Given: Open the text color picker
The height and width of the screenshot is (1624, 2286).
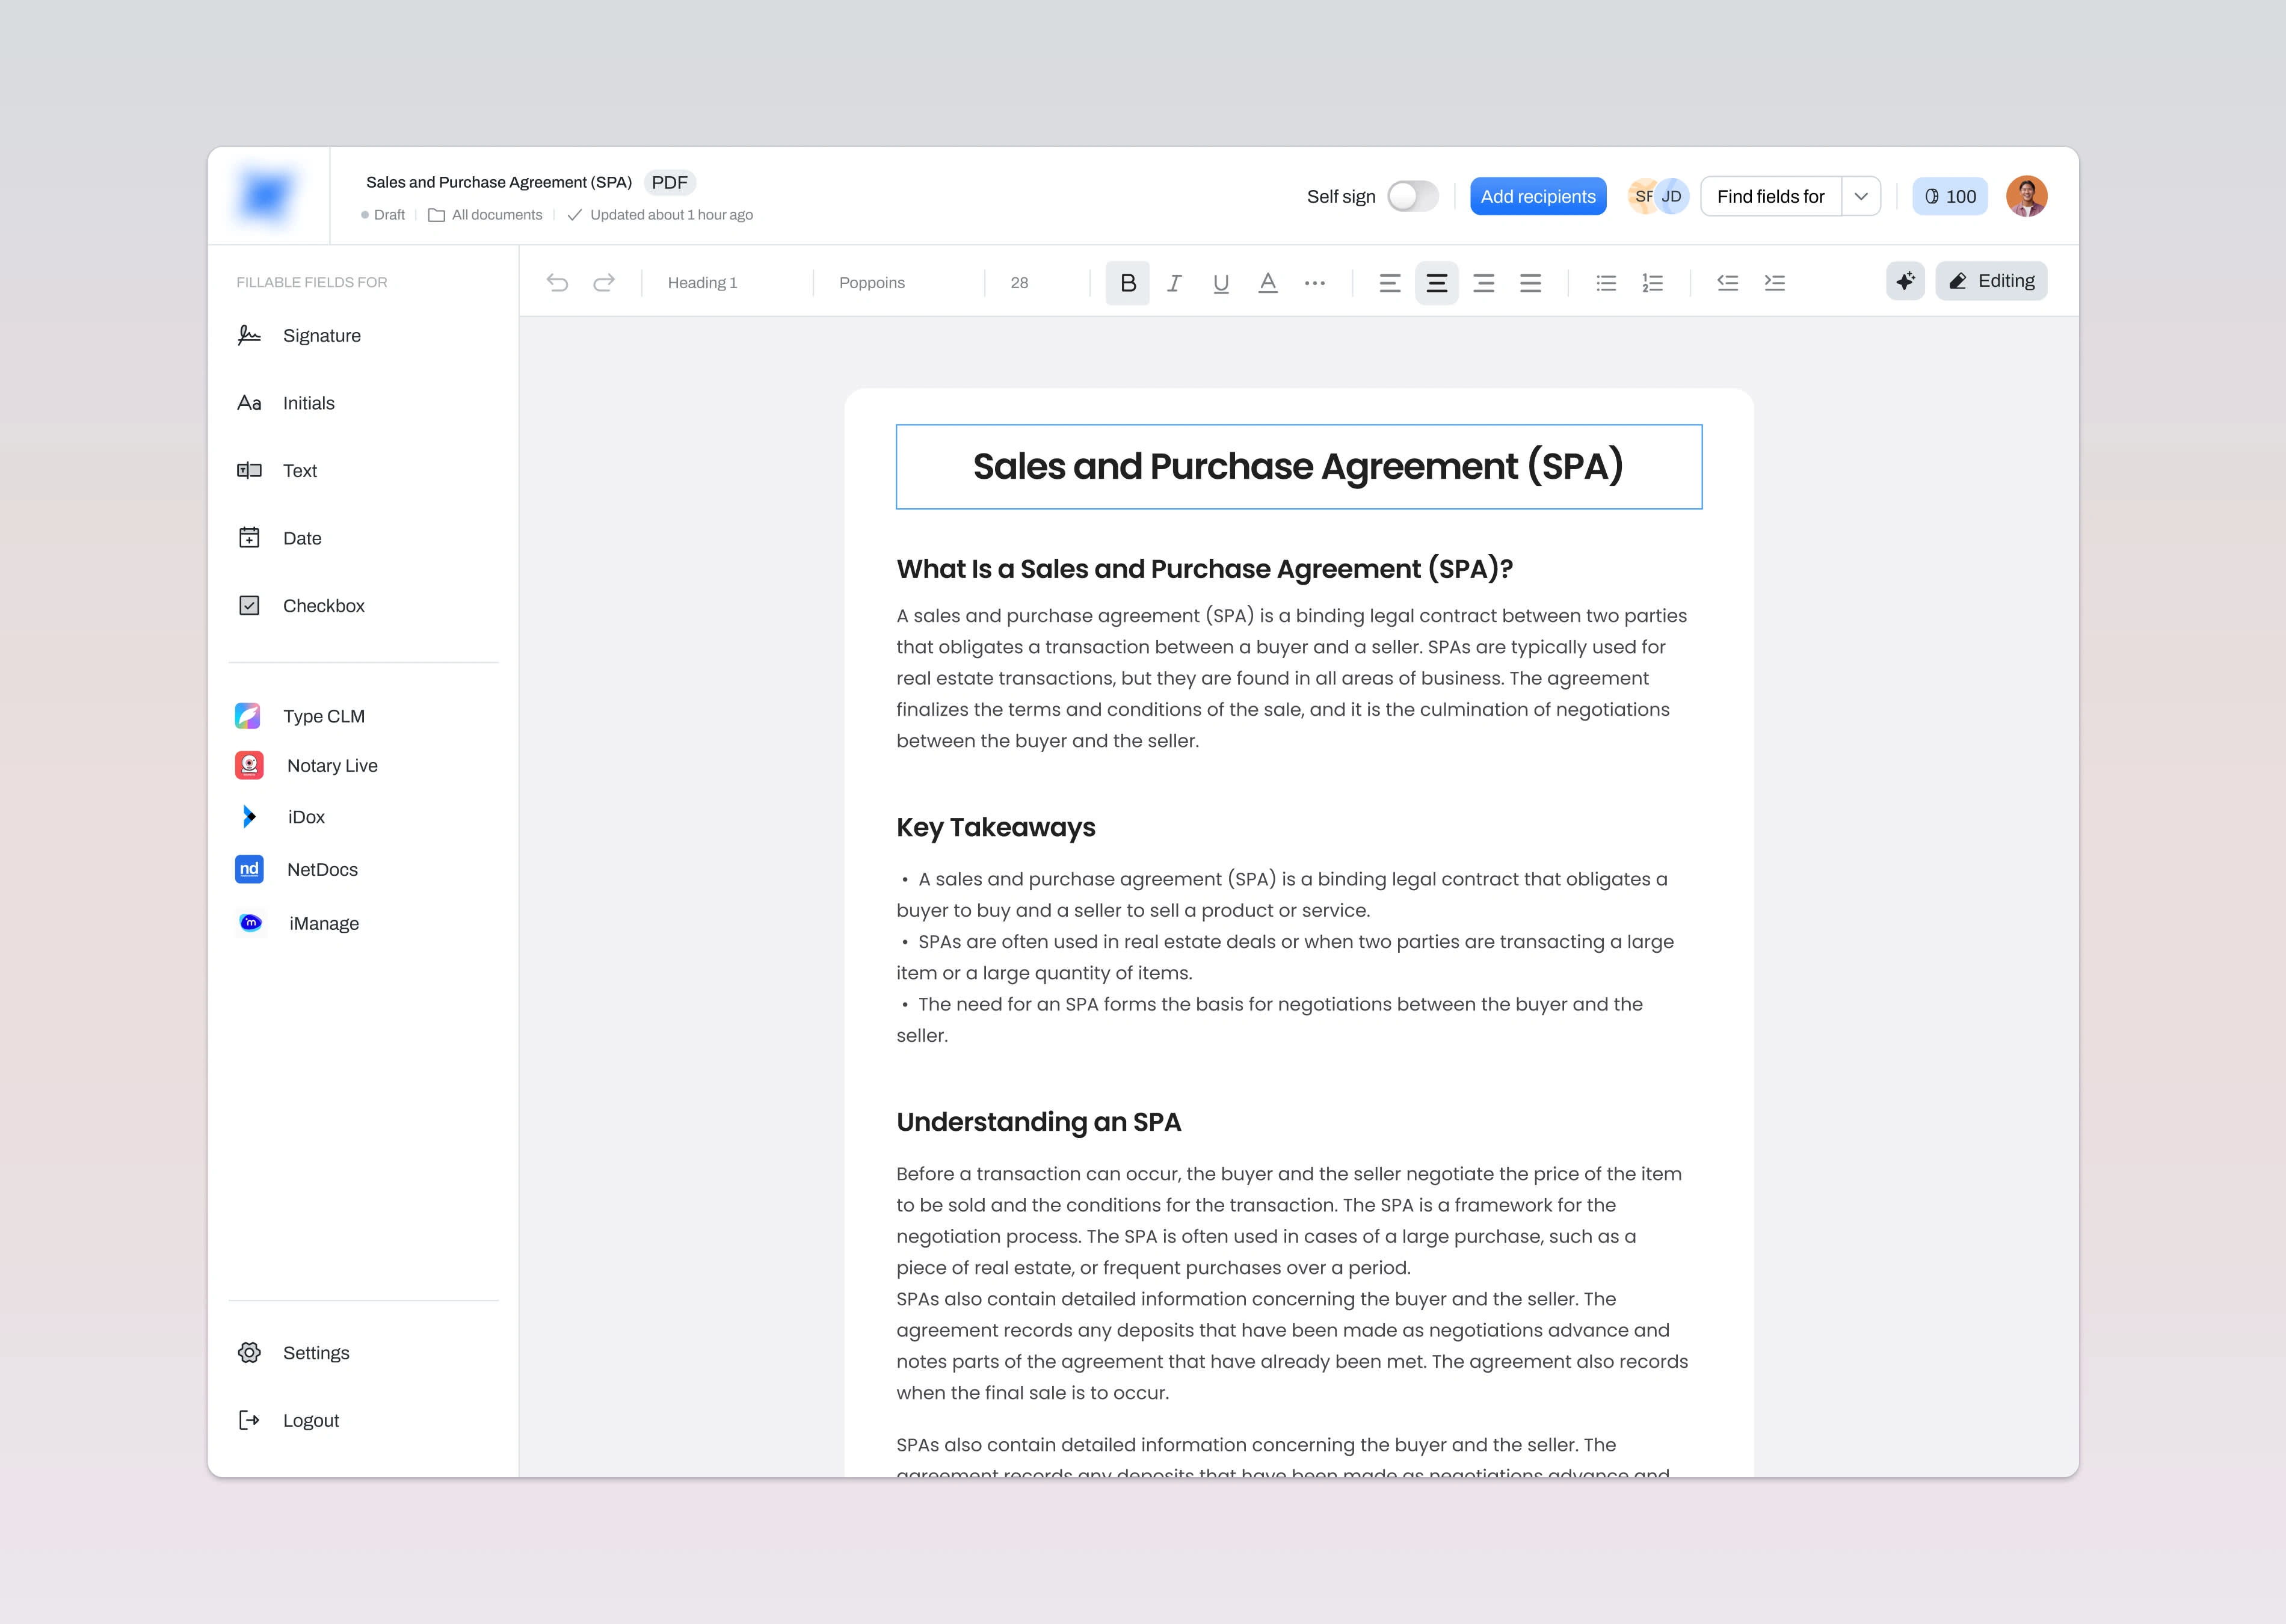Looking at the screenshot, I should click(1268, 283).
